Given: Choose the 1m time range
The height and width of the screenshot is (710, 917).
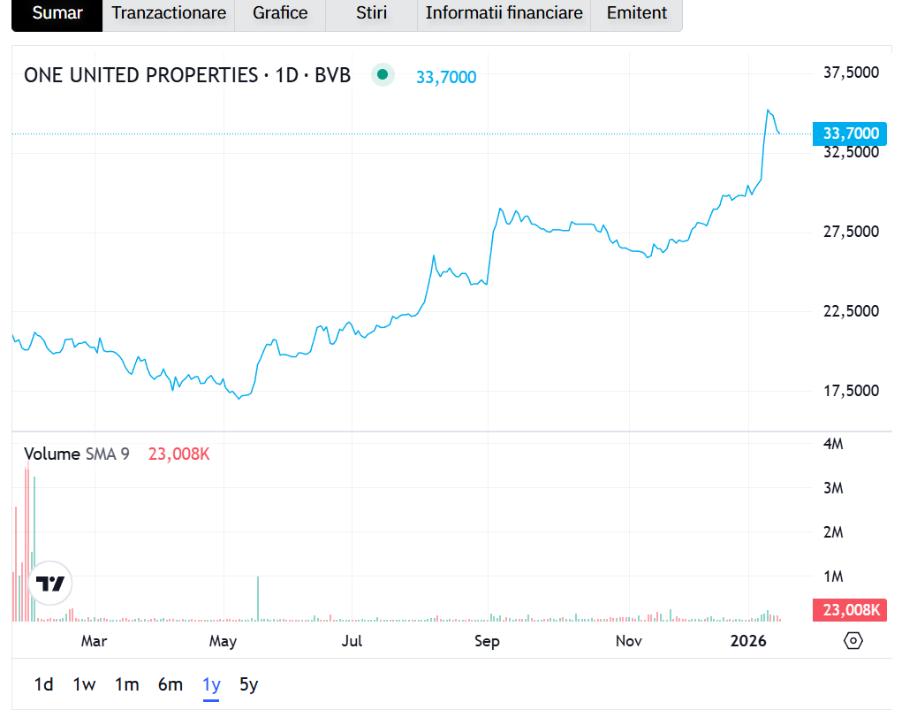Looking at the screenshot, I should tap(127, 684).
